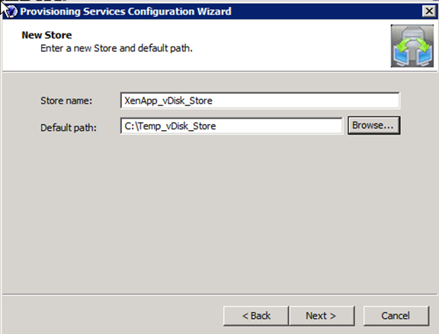This screenshot has height=334, width=439.
Task: Click the 'Enter a new Store' instruction text
Action: click(117, 49)
